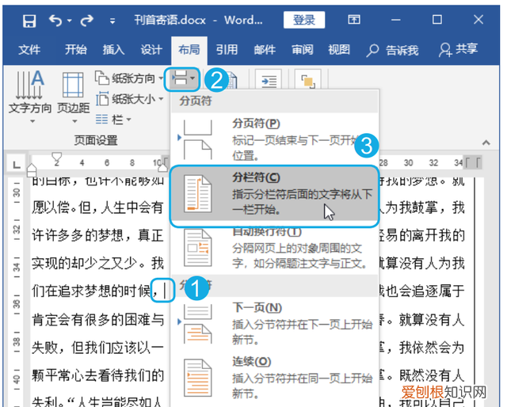Open the 纸张方向 orientation dropdown
The height and width of the screenshot is (407, 507).
(x=129, y=78)
